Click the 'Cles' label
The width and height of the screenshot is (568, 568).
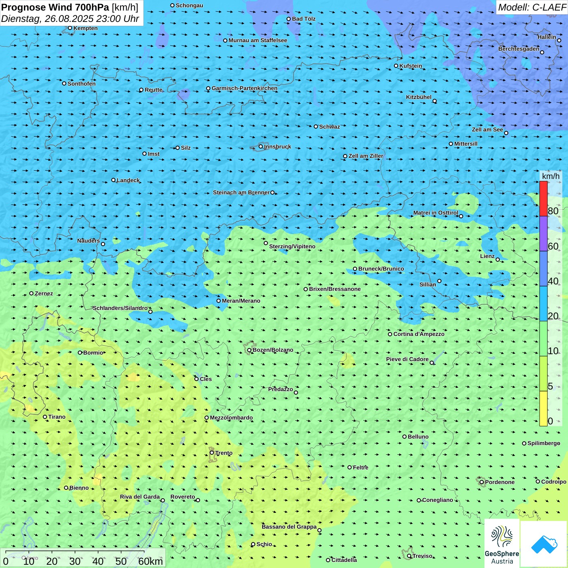pyautogui.click(x=206, y=379)
